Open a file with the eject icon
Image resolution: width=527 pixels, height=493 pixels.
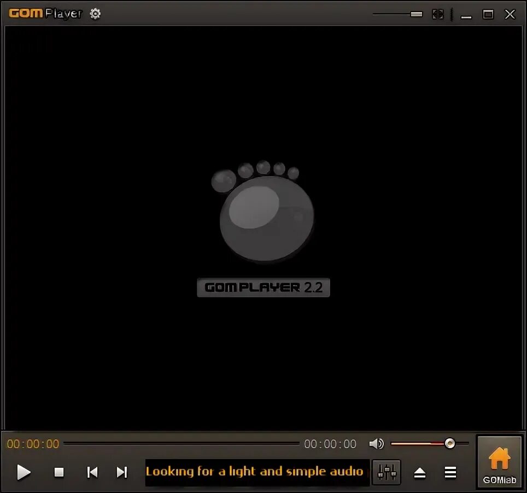pos(420,472)
